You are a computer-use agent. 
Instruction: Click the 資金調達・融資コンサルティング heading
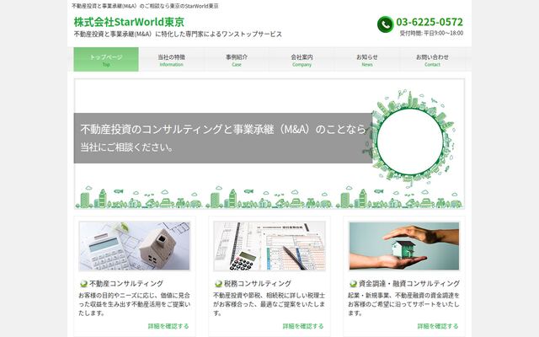click(409, 284)
